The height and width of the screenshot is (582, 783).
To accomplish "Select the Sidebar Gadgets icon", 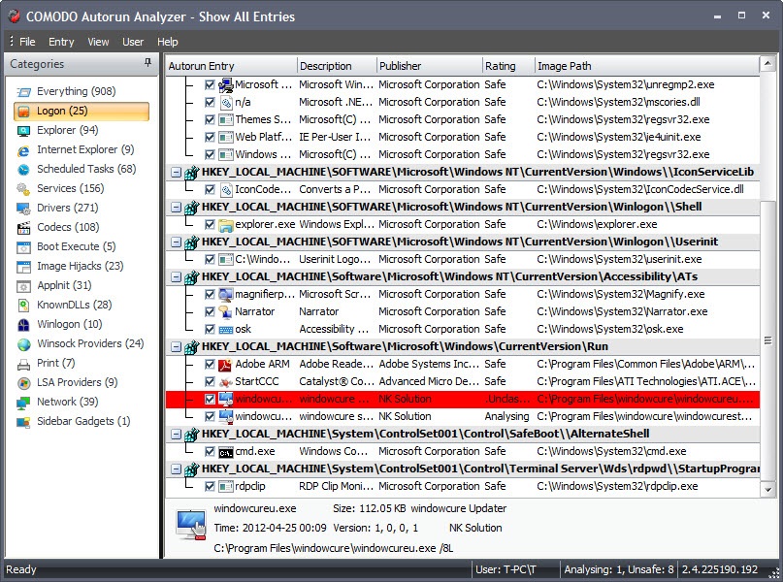I will [x=23, y=422].
